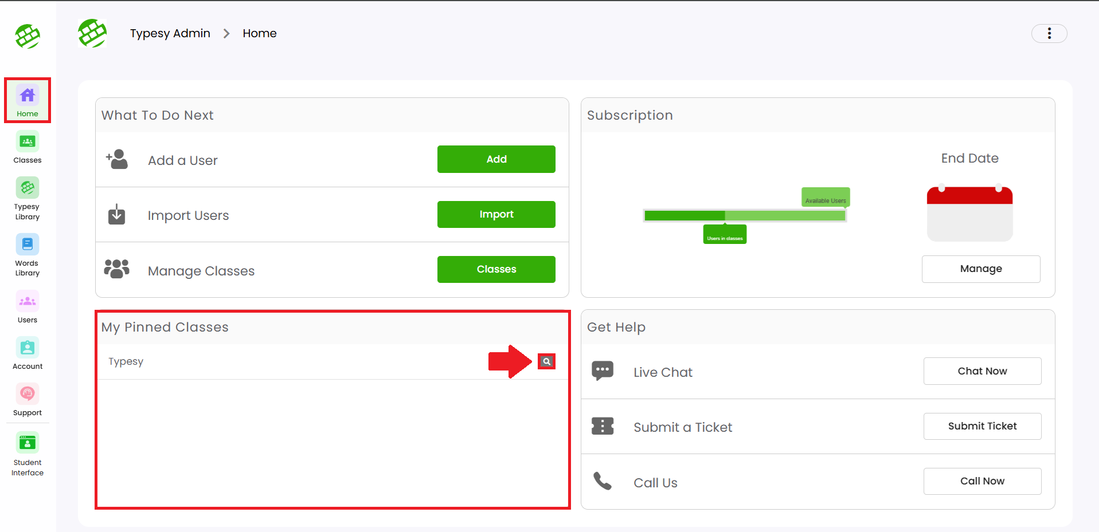Screen dimensions: 1099x532
Task: Open the Classes sidebar icon
Action: point(28,148)
